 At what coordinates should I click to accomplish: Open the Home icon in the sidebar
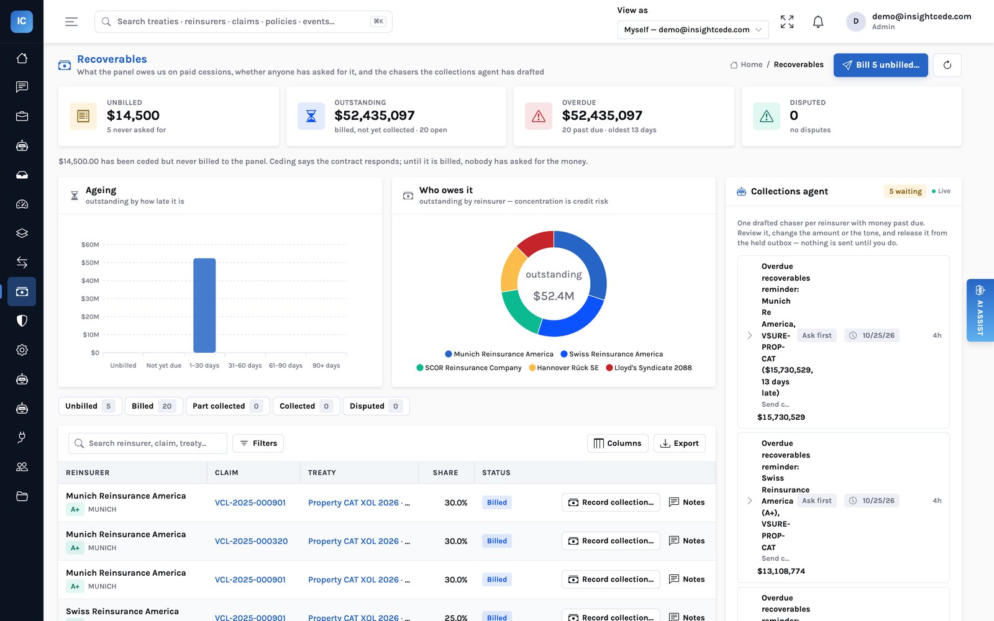(22, 58)
